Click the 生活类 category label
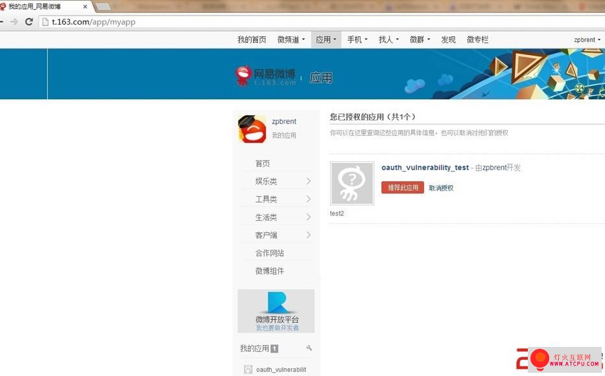Image resolution: width=605 pixels, height=376 pixels. click(266, 217)
